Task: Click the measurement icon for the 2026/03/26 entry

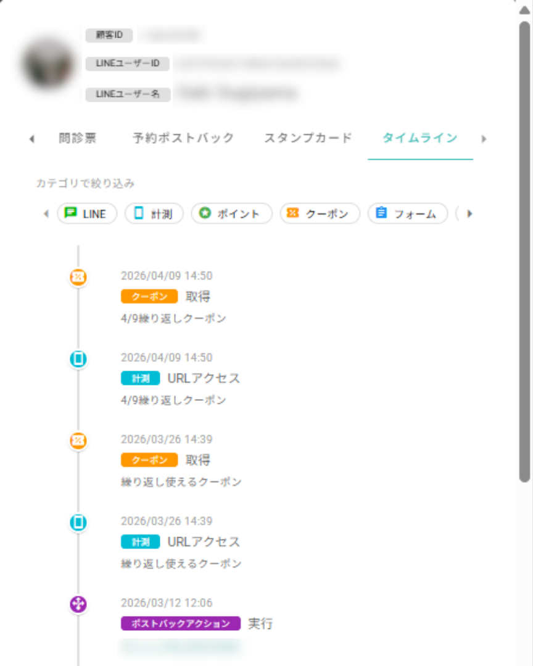Action: 78,523
